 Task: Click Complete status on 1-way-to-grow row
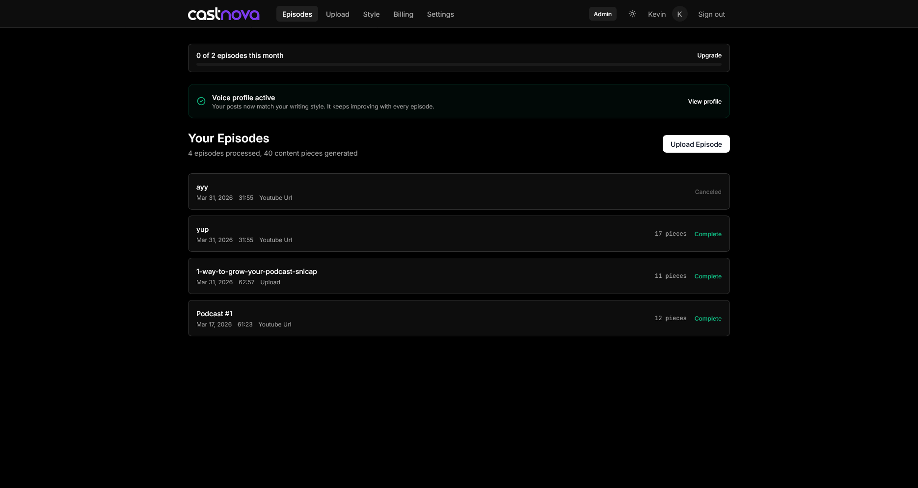click(x=708, y=276)
